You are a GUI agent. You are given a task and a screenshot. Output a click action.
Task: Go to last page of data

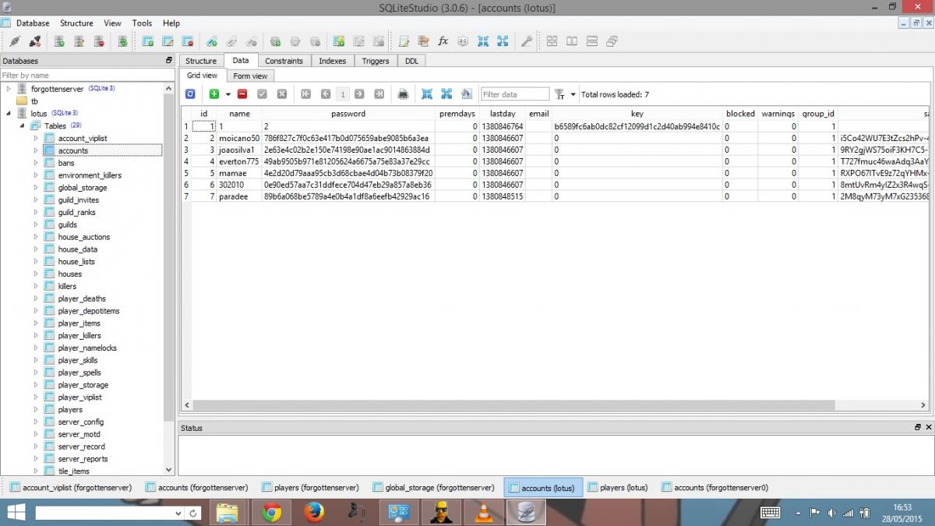[379, 94]
